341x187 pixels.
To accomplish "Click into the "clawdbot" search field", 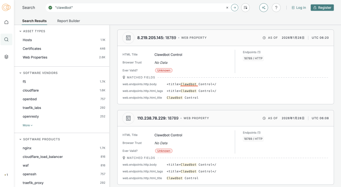I will point(139,7).
